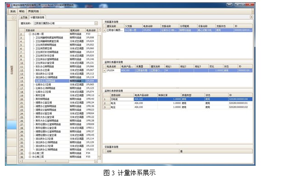Viewport: 284px width, 177px height.
Task: Click the 1FL054 cell in meter info table
Action: click(113, 70)
